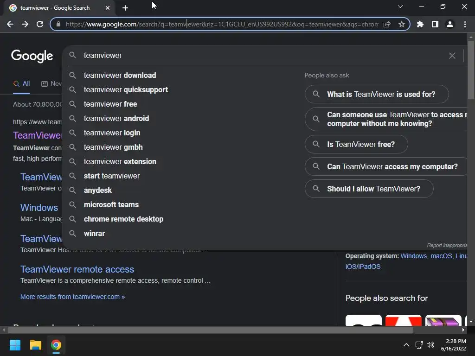Screen dimensions: 475x356
Task: Open the macOS operating system link
Action: pos(441,256)
